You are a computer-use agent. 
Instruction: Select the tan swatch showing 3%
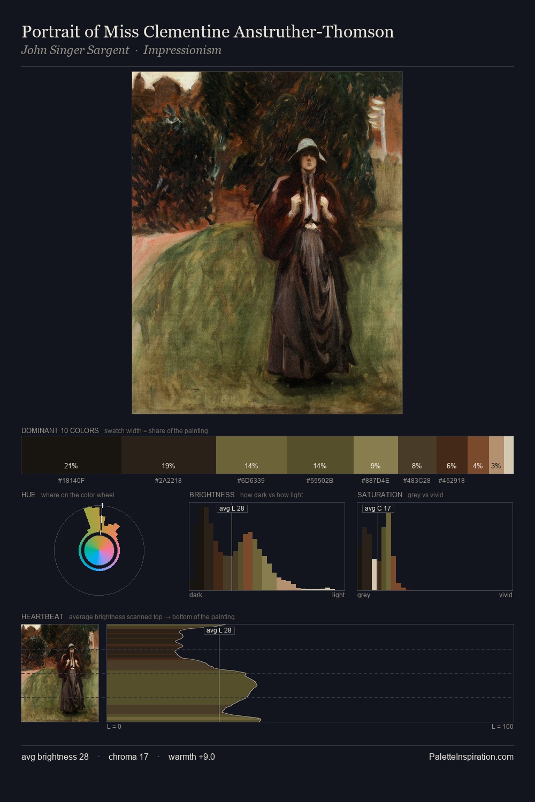point(496,455)
